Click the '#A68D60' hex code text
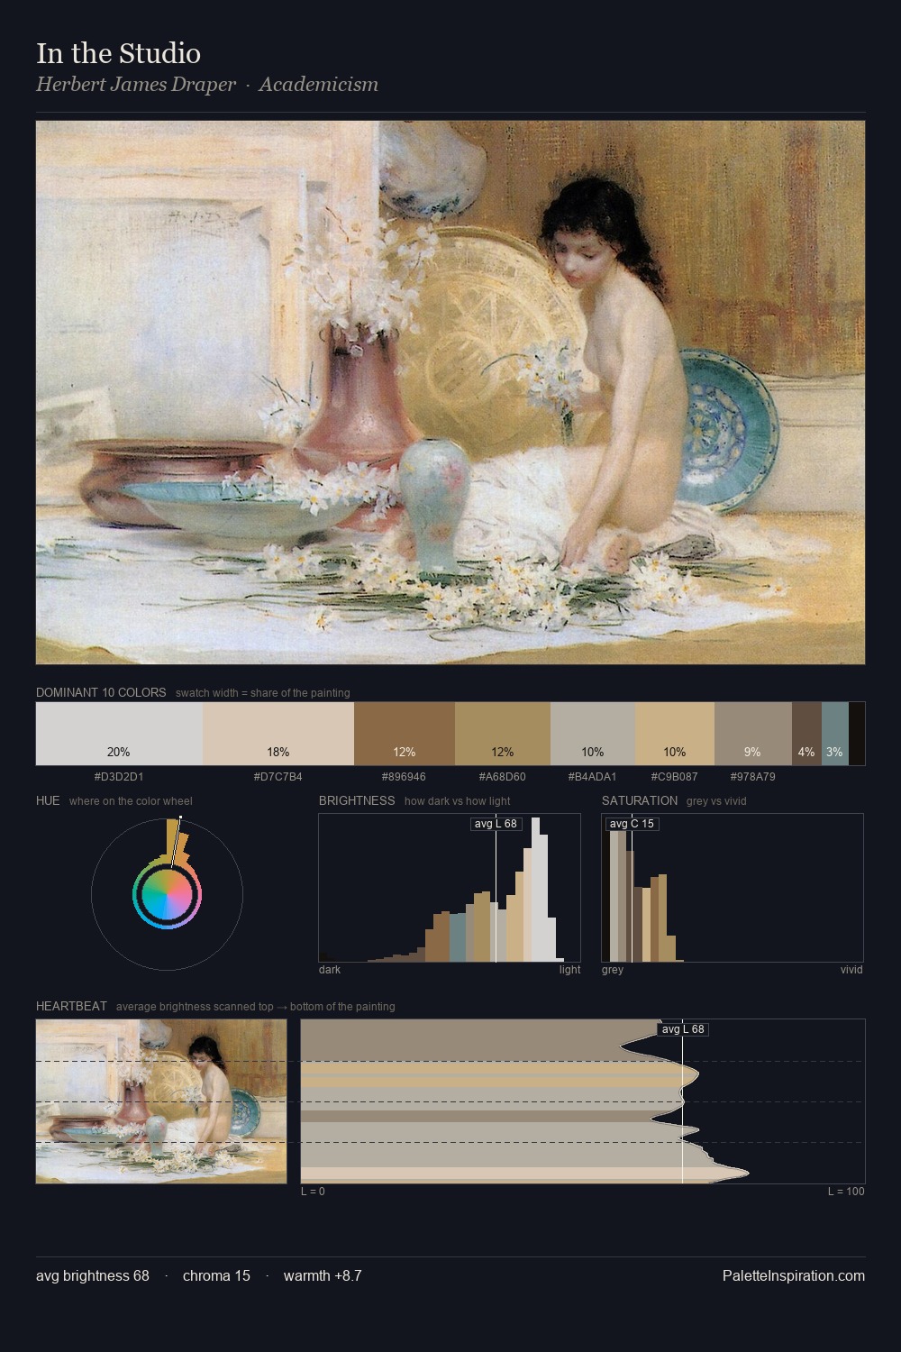This screenshot has height=1352, width=901. tap(503, 776)
